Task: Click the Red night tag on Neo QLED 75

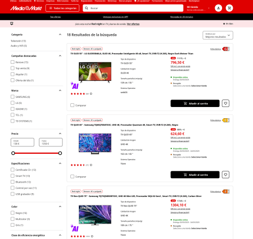Action: click(76, 192)
